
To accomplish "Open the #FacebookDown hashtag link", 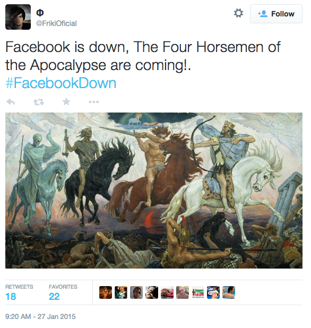I will [61, 83].
